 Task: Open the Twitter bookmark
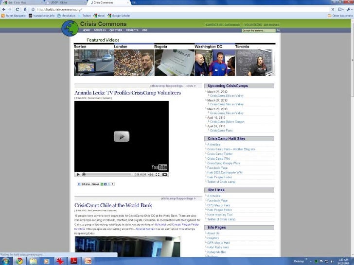click(x=85, y=16)
